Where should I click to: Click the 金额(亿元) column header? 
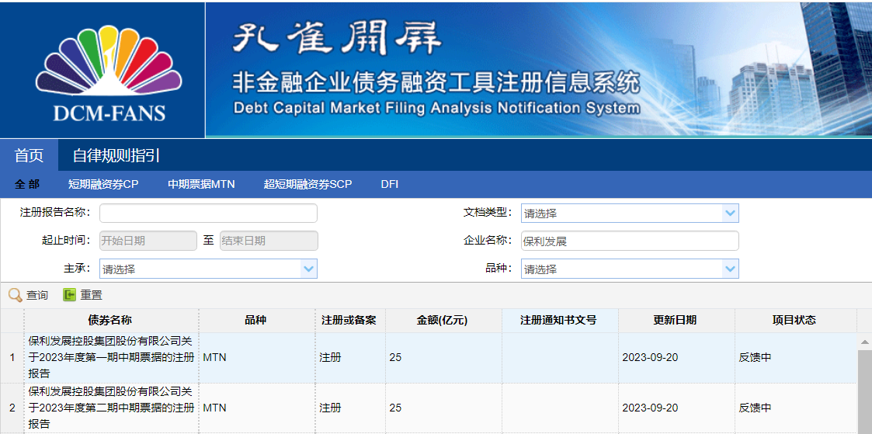pos(443,321)
